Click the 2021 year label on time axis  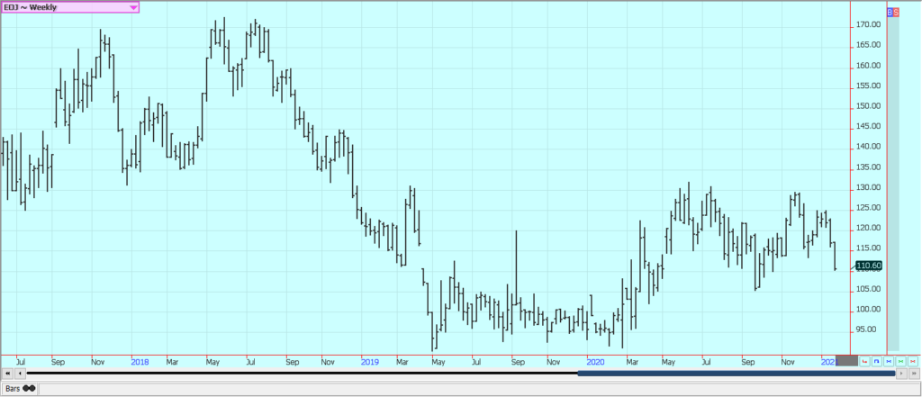828,362
